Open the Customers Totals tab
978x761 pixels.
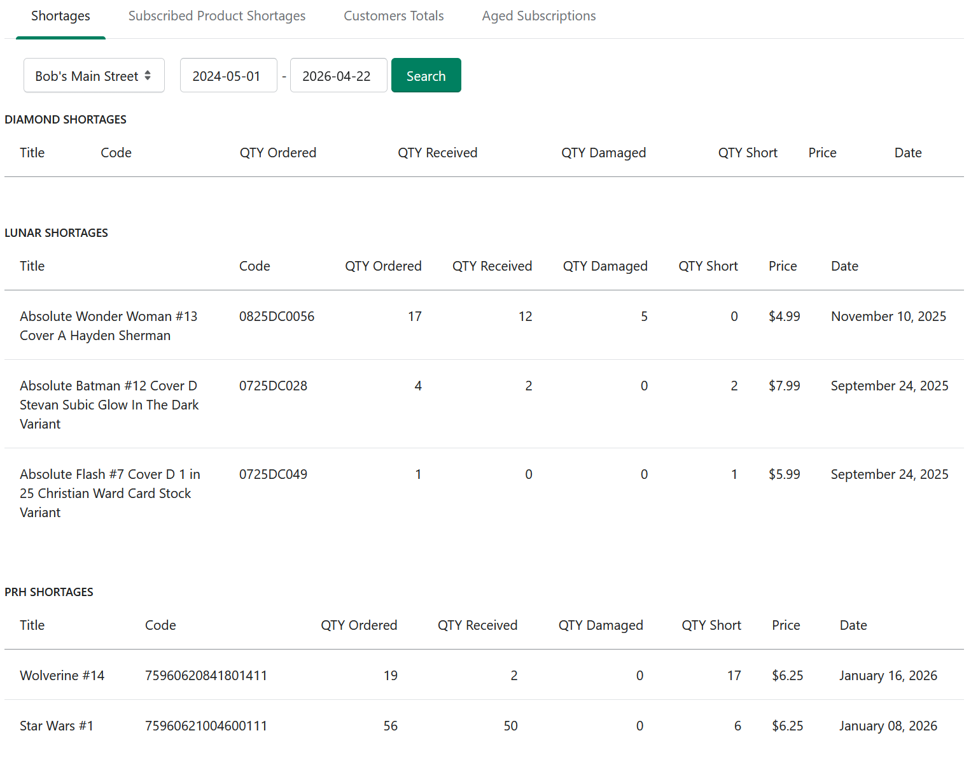point(394,16)
